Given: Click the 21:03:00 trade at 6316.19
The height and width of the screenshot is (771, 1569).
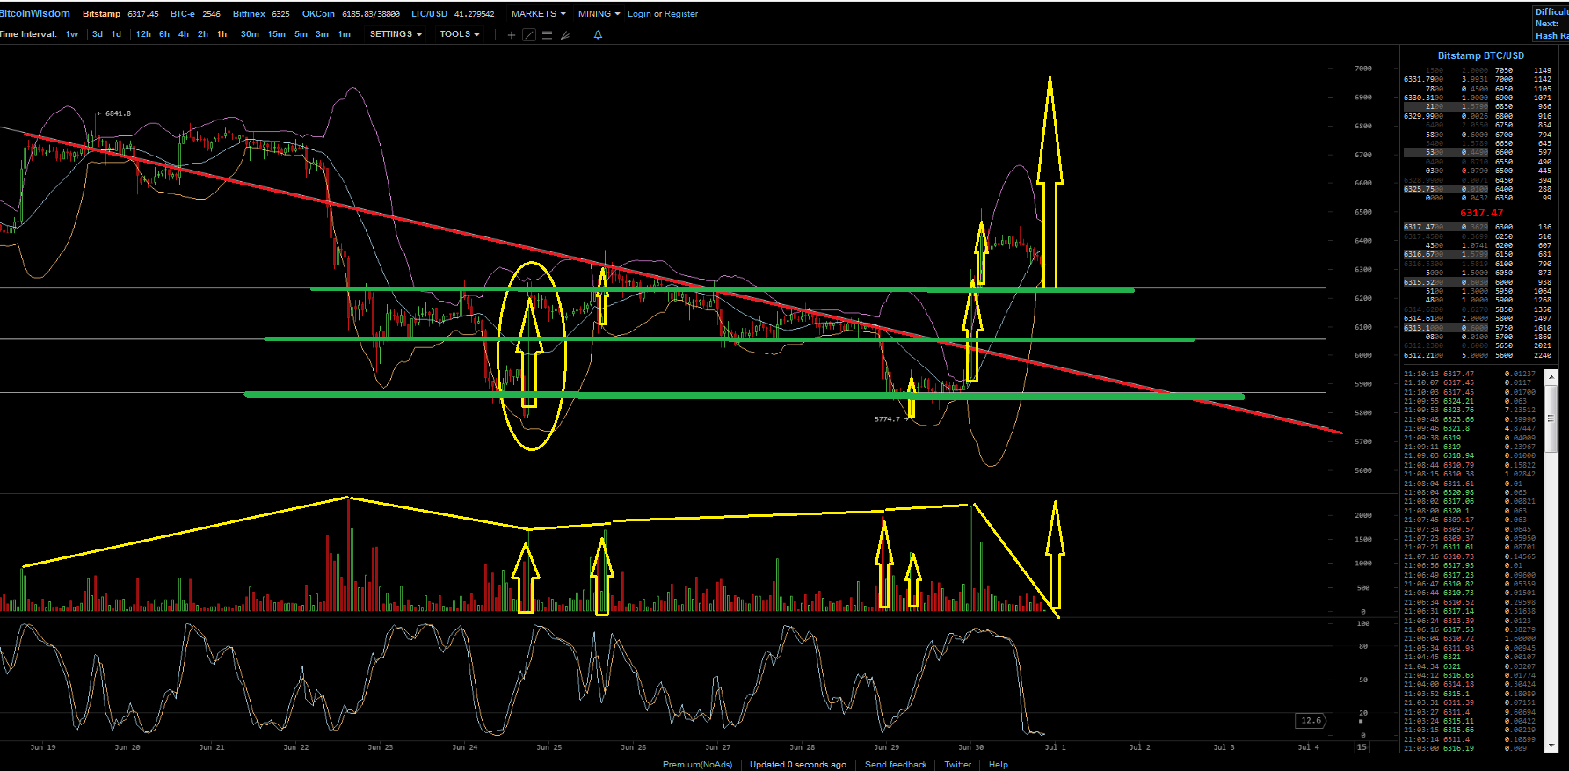Looking at the screenshot, I should (1470, 748).
